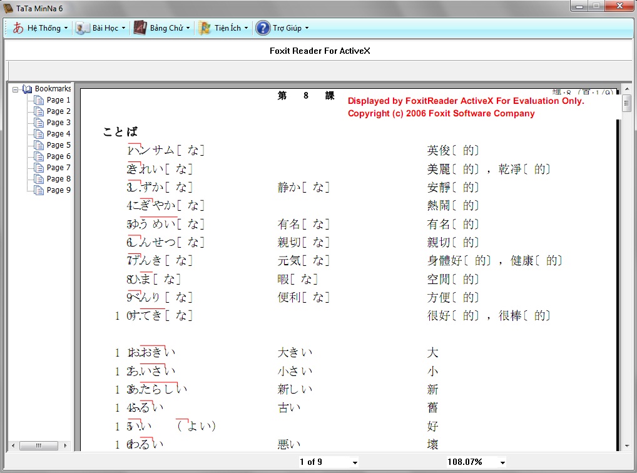Open the Hệ Thống menu

click(40, 28)
